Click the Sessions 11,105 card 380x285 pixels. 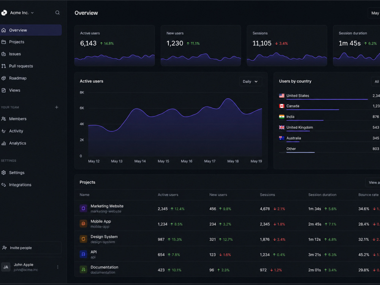287,46
